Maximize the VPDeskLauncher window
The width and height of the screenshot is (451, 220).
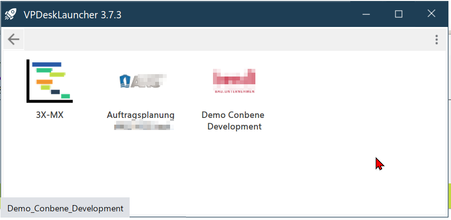[x=398, y=14]
